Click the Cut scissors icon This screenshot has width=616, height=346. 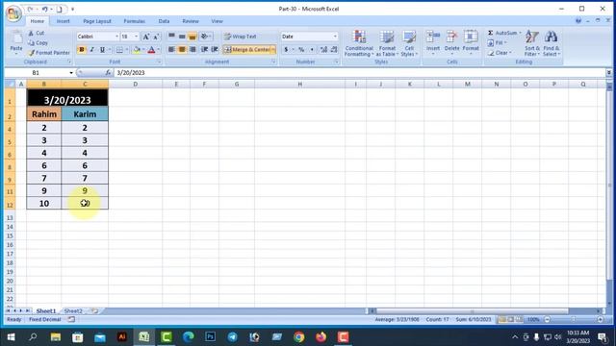coord(31,34)
